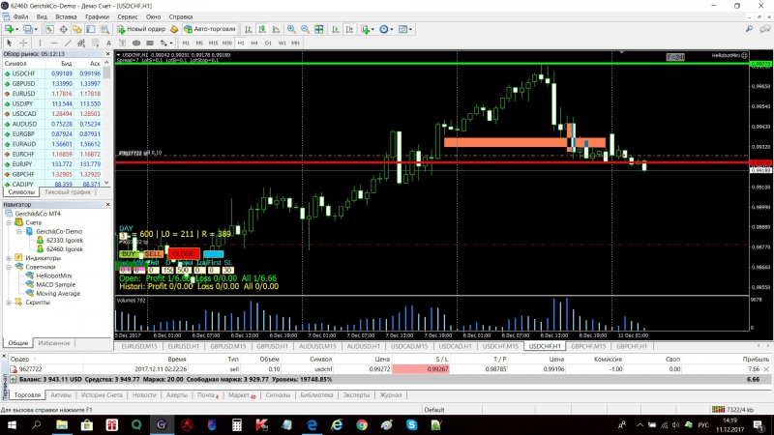Click the SL input field showing 30
This screenshot has height=435, width=774.
point(227,271)
